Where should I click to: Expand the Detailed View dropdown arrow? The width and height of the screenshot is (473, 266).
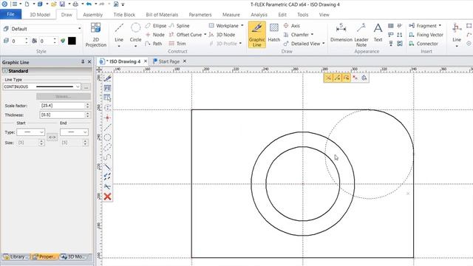pyautogui.click(x=324, y=44)
